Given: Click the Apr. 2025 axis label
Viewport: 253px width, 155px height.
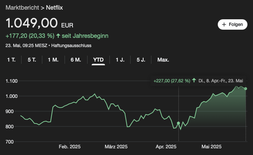Looking at the screenshot, I should tap(166, 146).
